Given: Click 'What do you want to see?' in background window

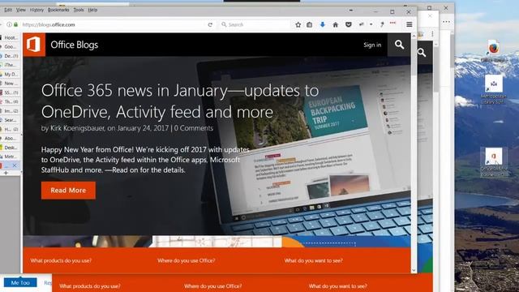Looking at the screenshot, I should coord(337,286).
